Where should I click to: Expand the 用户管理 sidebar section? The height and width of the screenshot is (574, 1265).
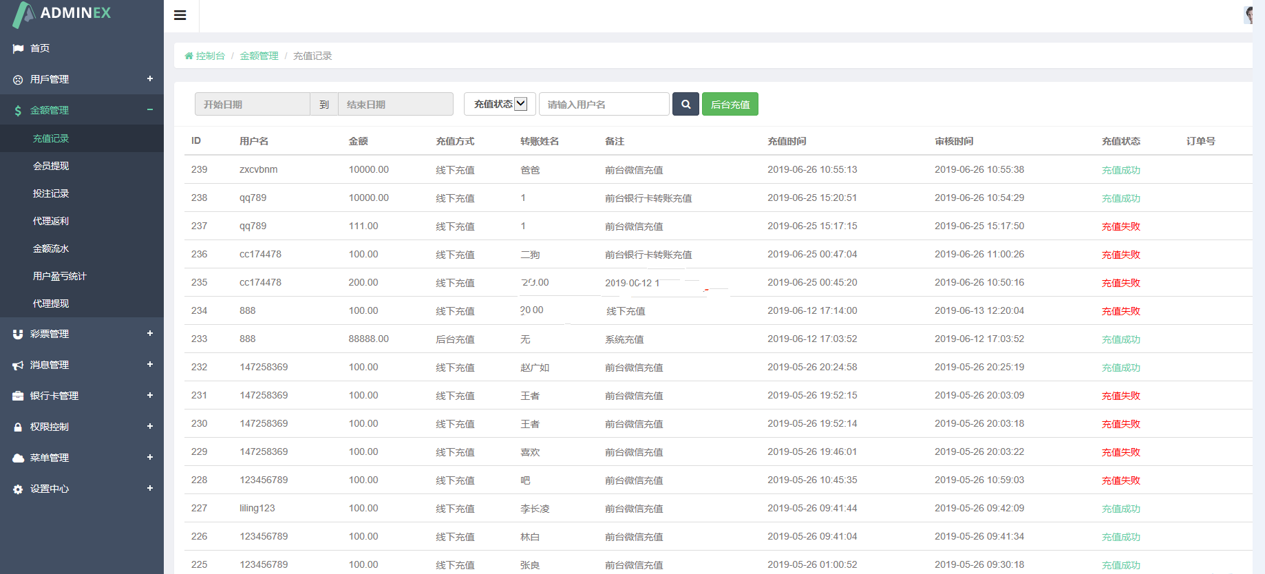point(149,79)
